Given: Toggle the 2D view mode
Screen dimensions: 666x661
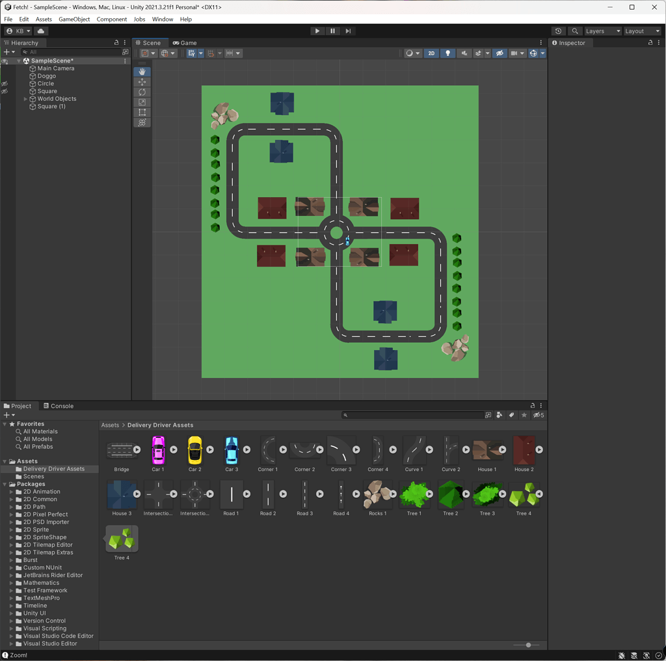Looking at the screenshot, I should pos(431,53).
